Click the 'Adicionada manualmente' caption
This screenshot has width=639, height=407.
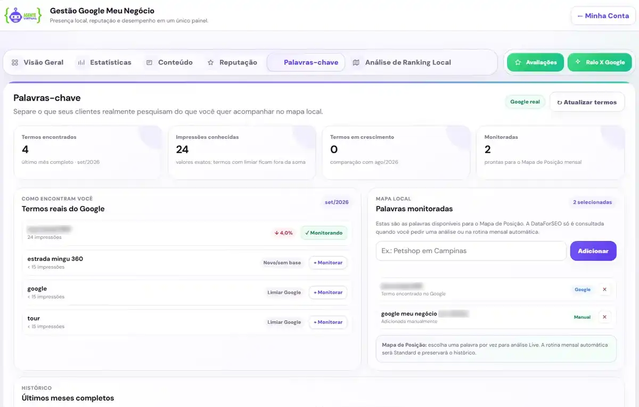click(409, 321)
